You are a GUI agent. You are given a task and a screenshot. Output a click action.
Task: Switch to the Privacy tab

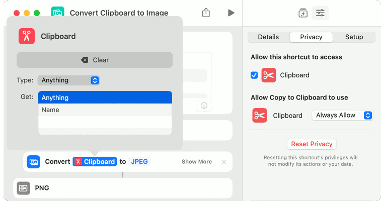311,37
